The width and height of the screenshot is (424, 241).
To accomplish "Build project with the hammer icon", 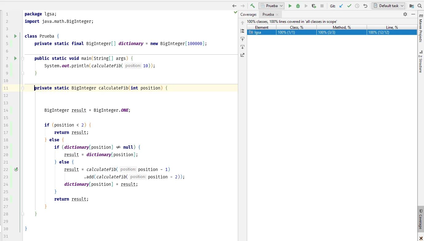I will [252, 6].
